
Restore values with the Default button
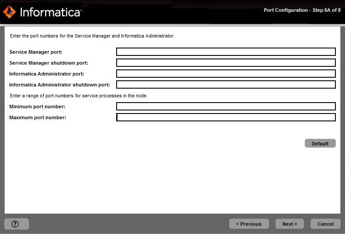pyautogui.click(x=320, y=143)
